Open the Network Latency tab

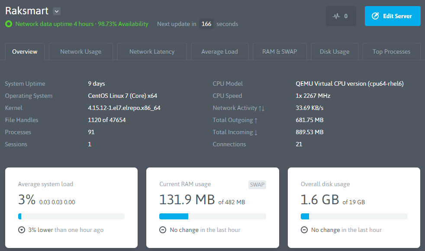pyautogui.click(x=152, y=51)
